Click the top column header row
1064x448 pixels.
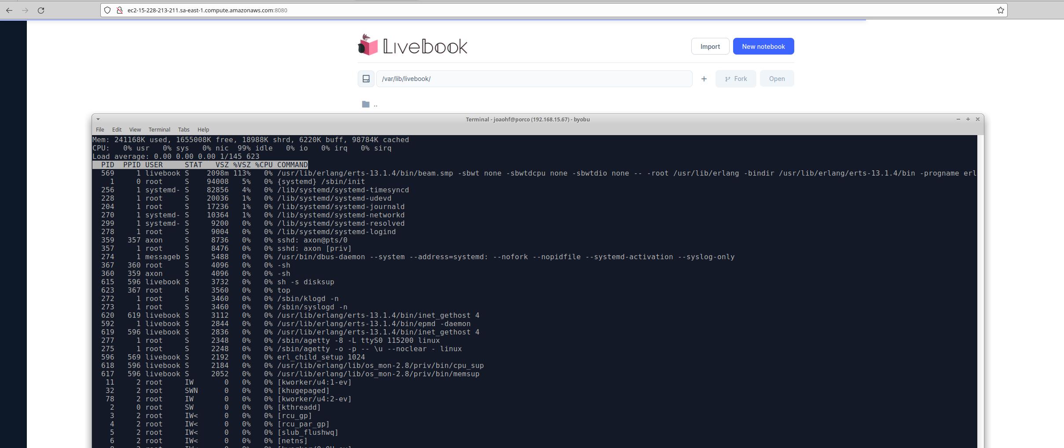click(200, 165)
